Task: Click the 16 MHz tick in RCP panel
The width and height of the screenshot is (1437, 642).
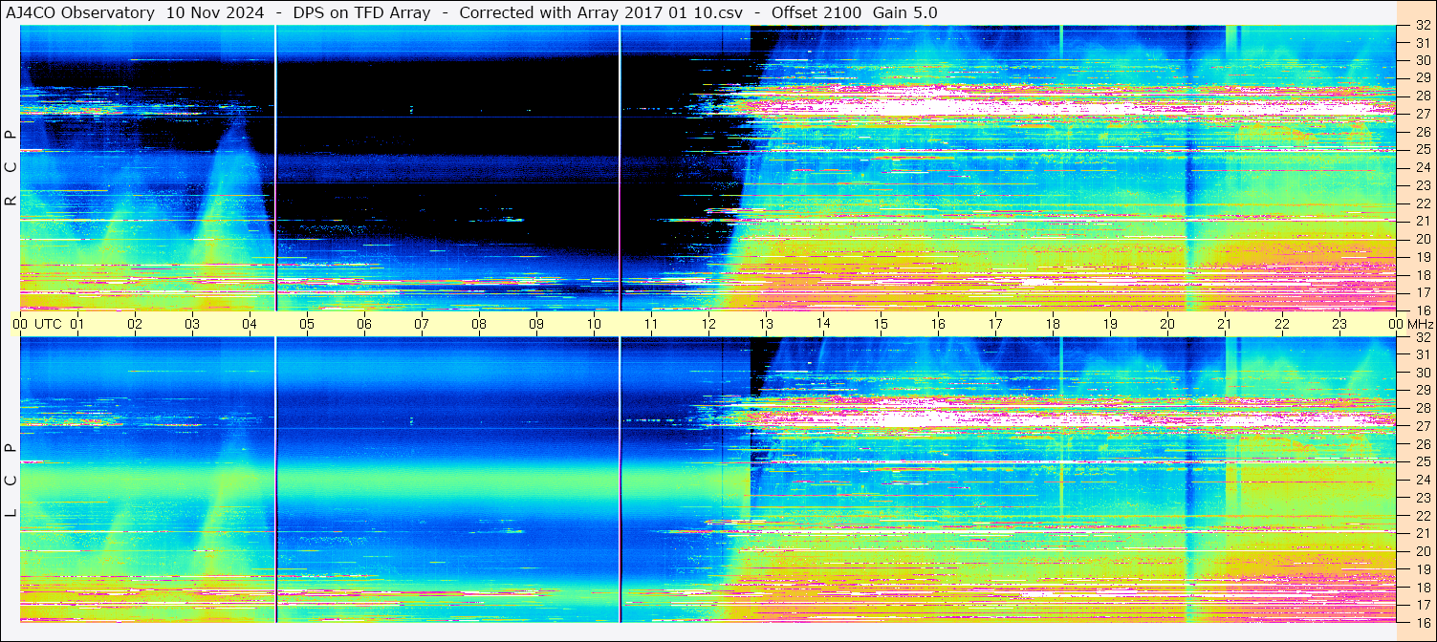Action: (x=1422, y=310)
